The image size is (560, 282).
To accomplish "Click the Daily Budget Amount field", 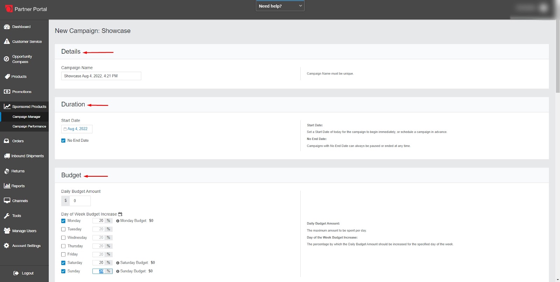I will (x=80, y=201).
